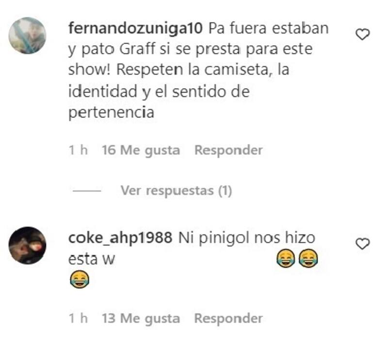Select the 'Ni pinigol nos hizo' comment text
The image size is (388, 346).
pos(247,238)
